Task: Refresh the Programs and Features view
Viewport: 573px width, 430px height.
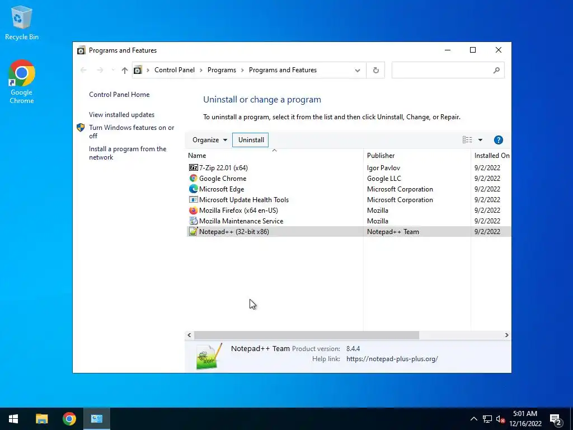Action: (x=375, y=70)
